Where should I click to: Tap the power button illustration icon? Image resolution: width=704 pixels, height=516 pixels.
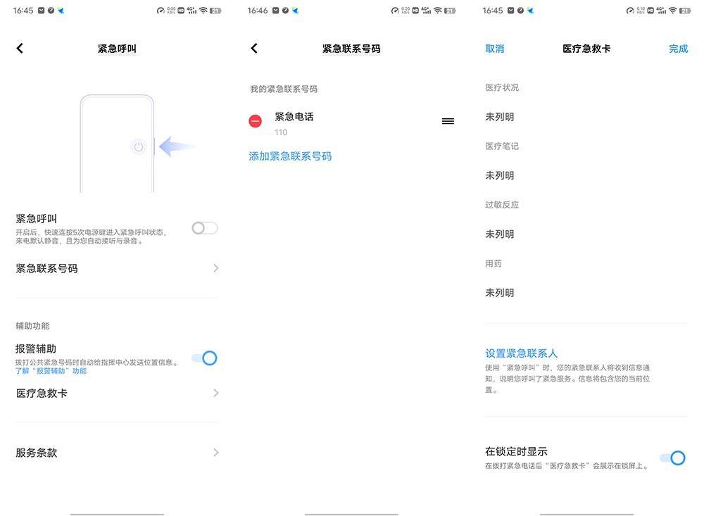[139, 146]
